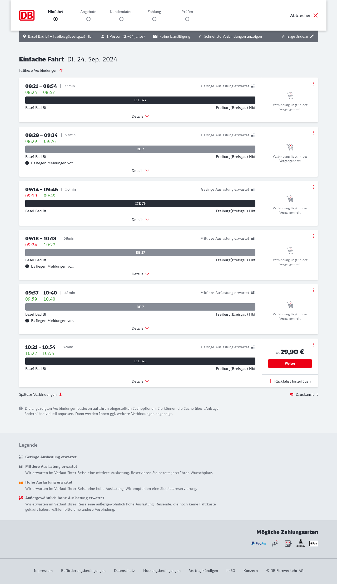
Task: Load Frühere Verbindungen
Action: pos(41,70)
